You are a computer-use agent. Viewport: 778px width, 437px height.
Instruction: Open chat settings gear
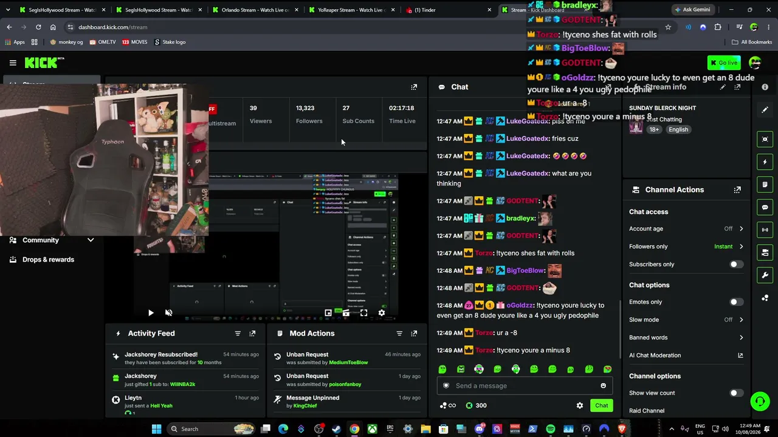[x=579, y=405]
